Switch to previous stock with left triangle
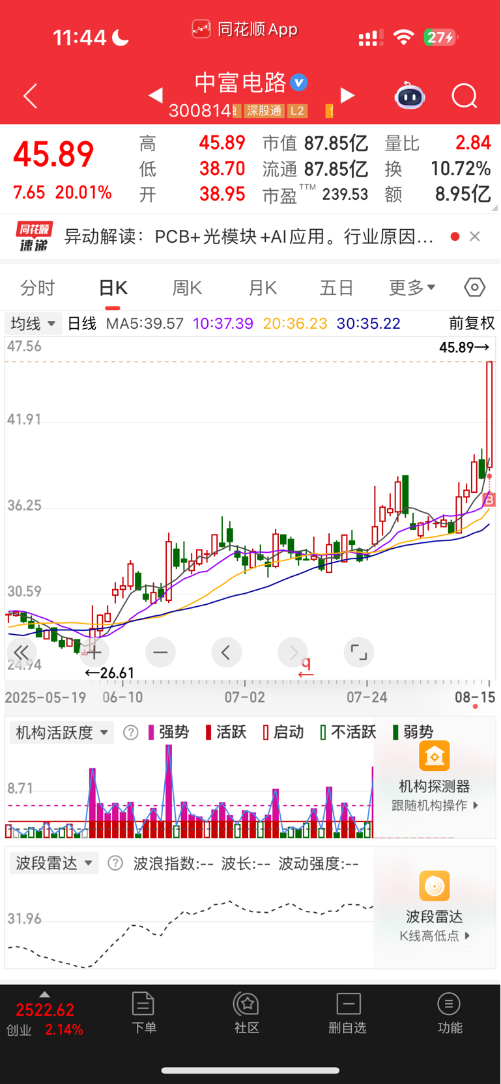The width and height of the screenshot is (501, 1084). (x=155, y=96)
